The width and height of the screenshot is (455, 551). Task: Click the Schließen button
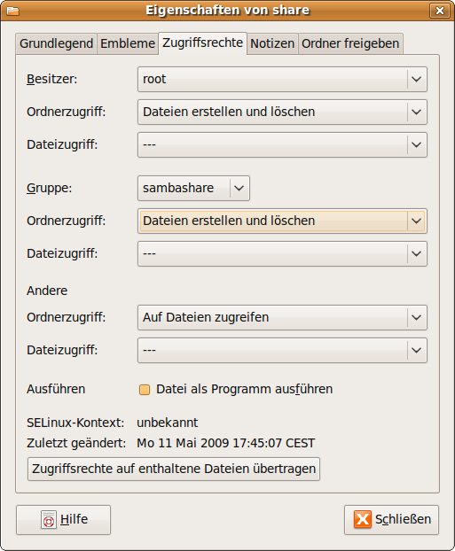[391, 520]
